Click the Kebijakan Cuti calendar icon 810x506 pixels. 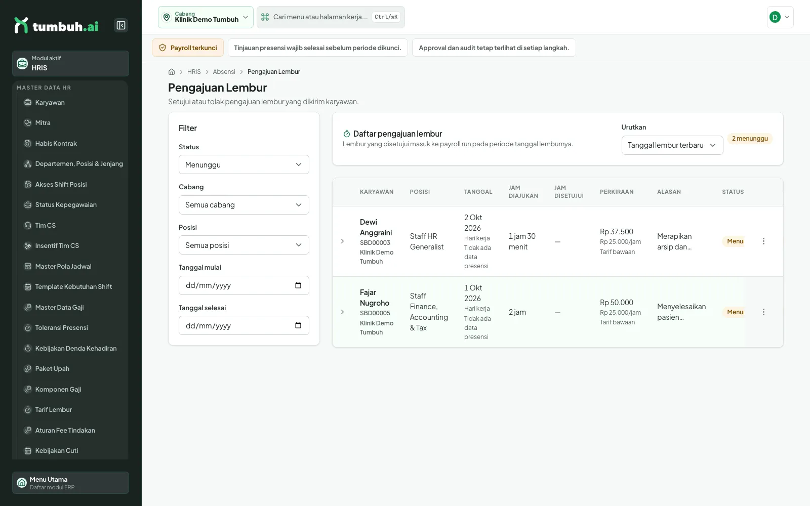coord(28,451)
